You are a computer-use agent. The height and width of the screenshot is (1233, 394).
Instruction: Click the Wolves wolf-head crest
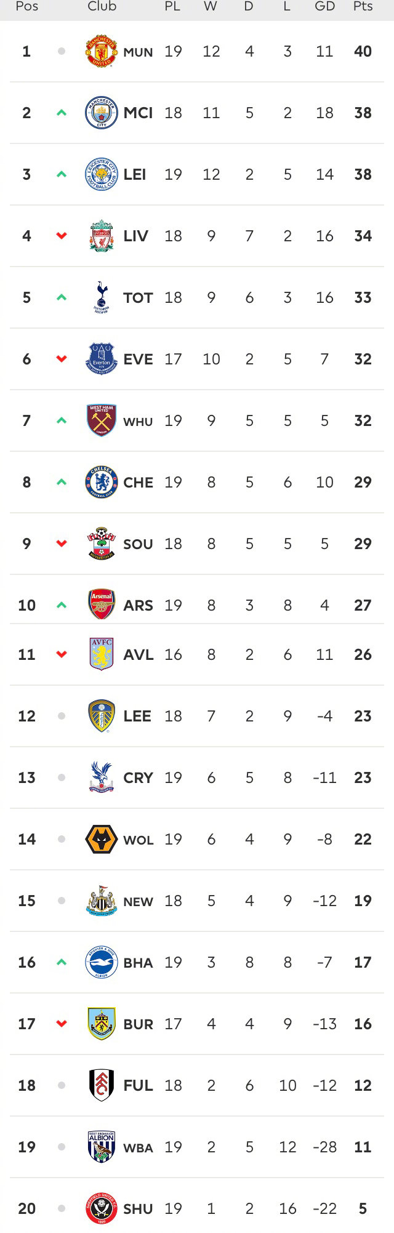point(102,839)
